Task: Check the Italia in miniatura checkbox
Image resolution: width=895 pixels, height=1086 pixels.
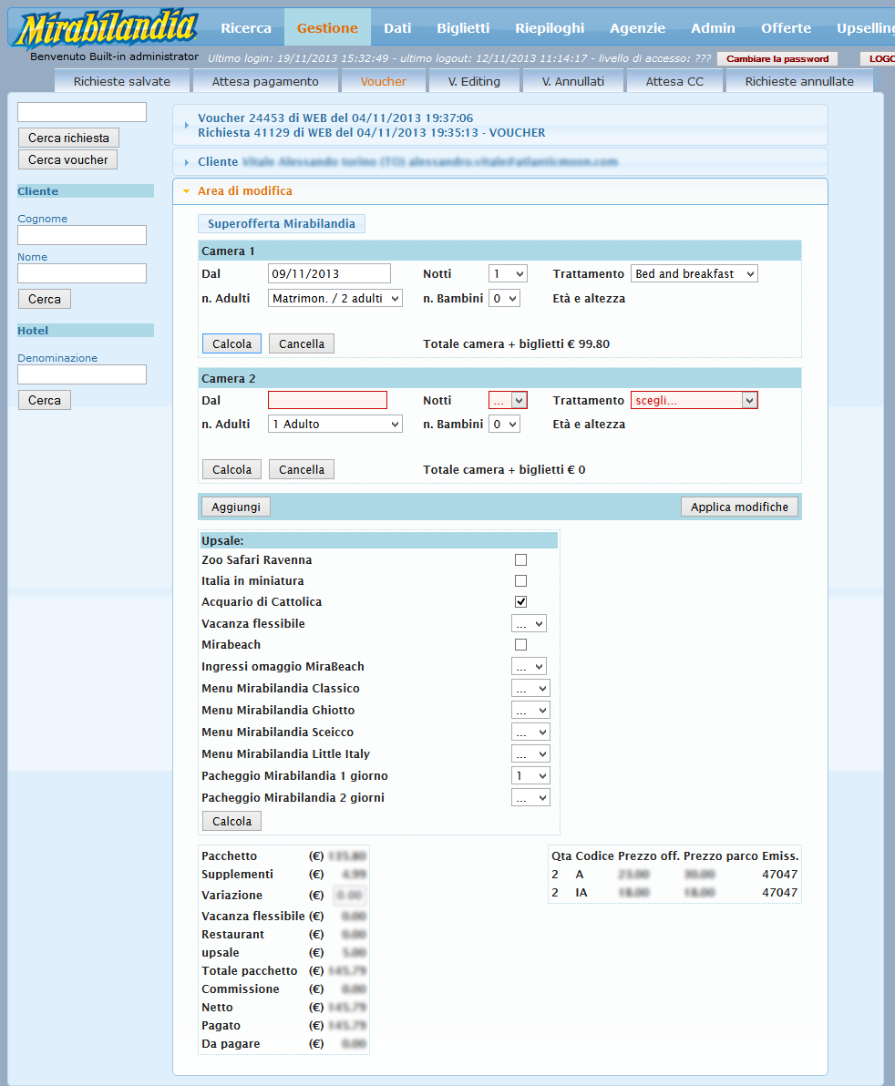Action: 521,580
